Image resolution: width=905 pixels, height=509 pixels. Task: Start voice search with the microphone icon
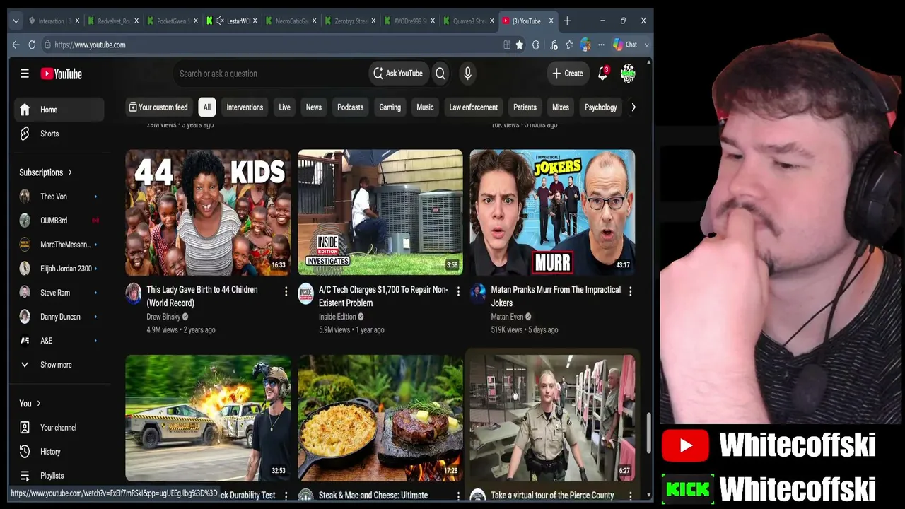(467, 74)
